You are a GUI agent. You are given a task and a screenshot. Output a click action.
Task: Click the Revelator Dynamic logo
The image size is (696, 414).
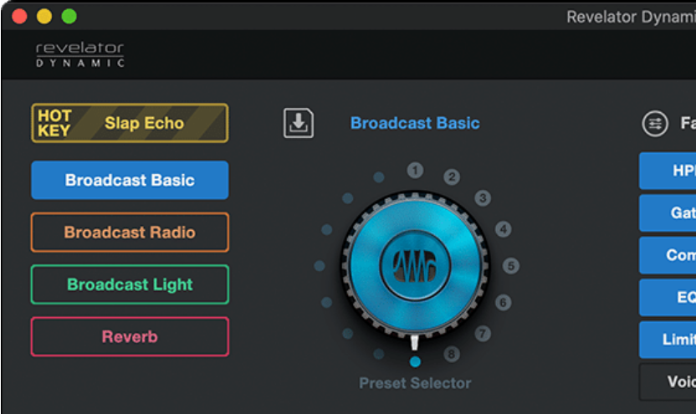(x=80, y=54)
